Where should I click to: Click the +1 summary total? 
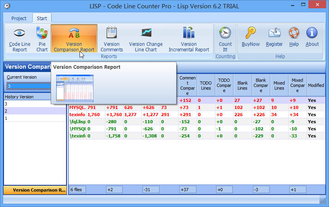click(298, 190)
